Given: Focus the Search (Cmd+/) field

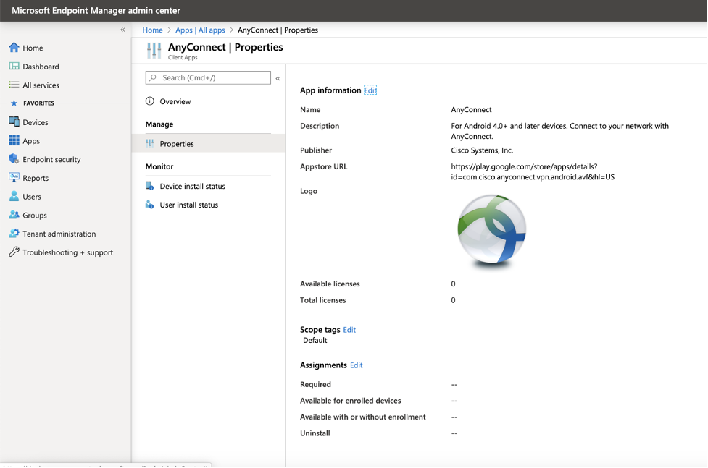Looking at the screenshot, I should (208, 77).
